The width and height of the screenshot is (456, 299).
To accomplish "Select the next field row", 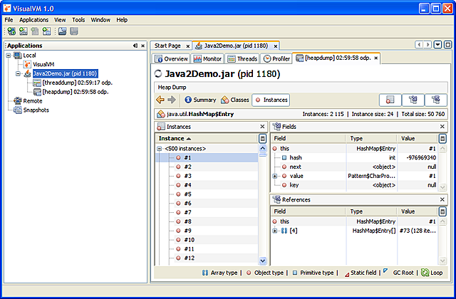I will pyautogui.click(x=355, y=167).
